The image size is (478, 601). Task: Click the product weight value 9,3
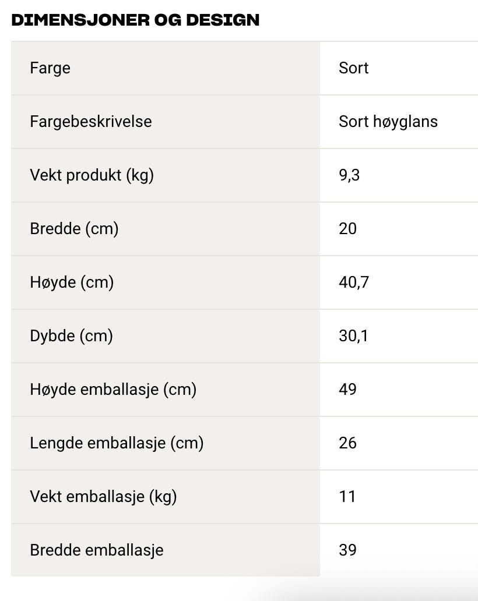coord(349,175)
